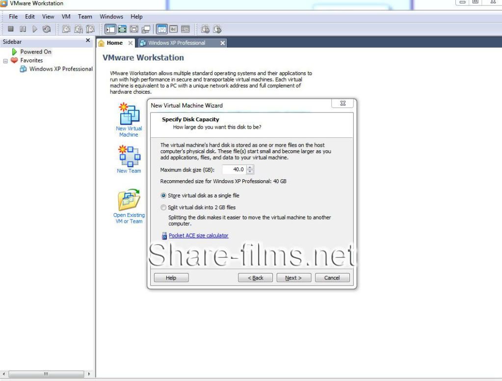Close the New Virtual Machine Wizard dialog

point(343,103)
